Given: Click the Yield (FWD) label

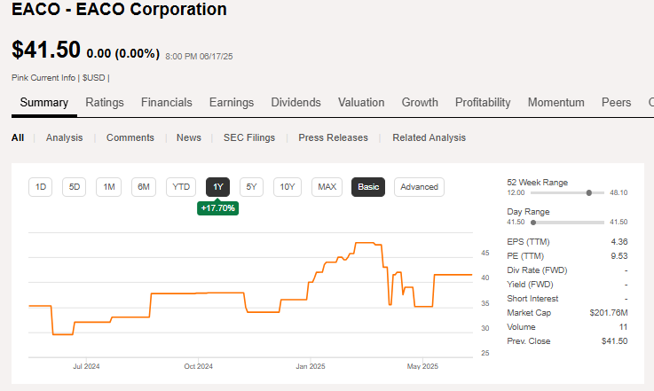Looking at the screenshot, I should coord(530,285).
